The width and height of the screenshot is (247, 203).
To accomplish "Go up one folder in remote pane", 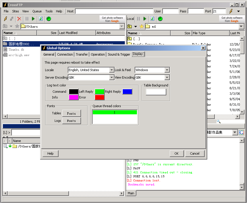I will pos(5,26).
